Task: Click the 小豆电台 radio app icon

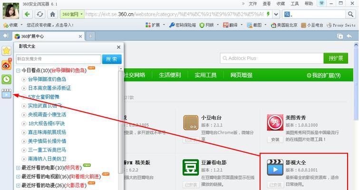Action: pyautogui.click(x=191, y=123)
